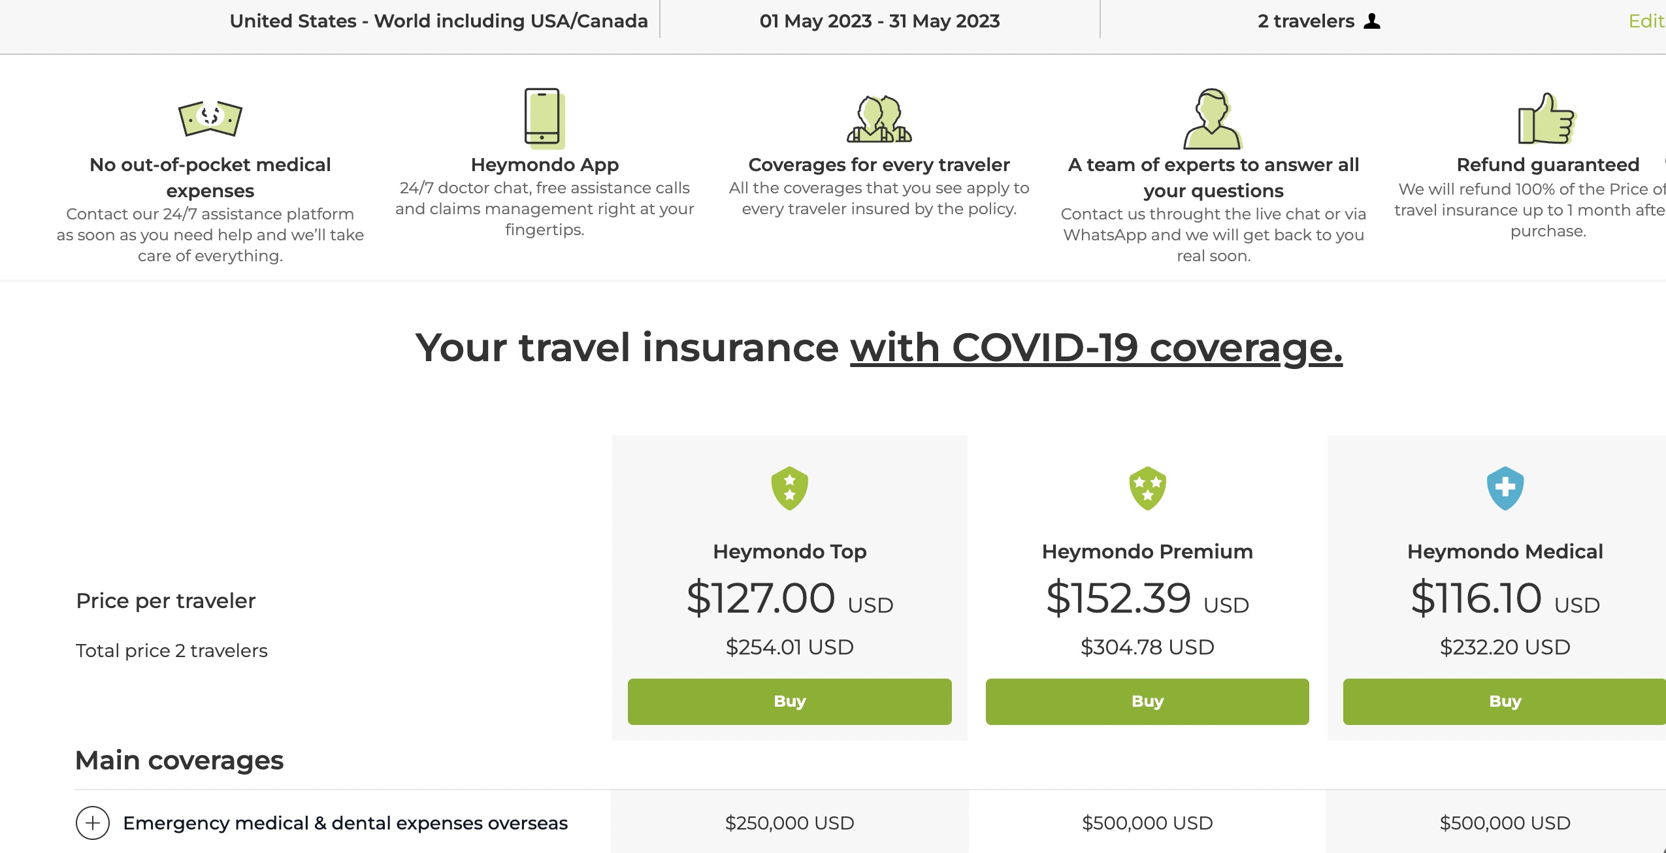This screenshot has height=853, width=1666.
Task: Expand Emergency medical & dental expenses row
Action: pos(93,823)
